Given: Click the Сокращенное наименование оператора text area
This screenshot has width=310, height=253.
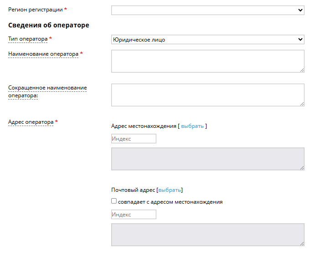Looking at the screenshot, I should (x=207, y=95).
